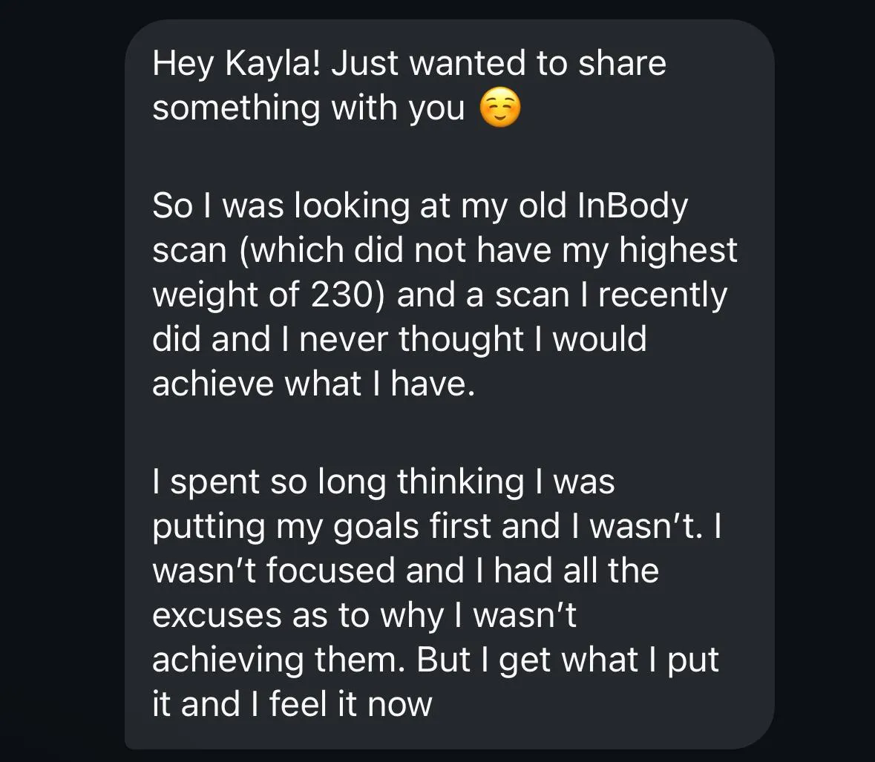Screen dimensions: 875x762
Task: Click the word "highest" in the message
Action: tap(678, 251)
